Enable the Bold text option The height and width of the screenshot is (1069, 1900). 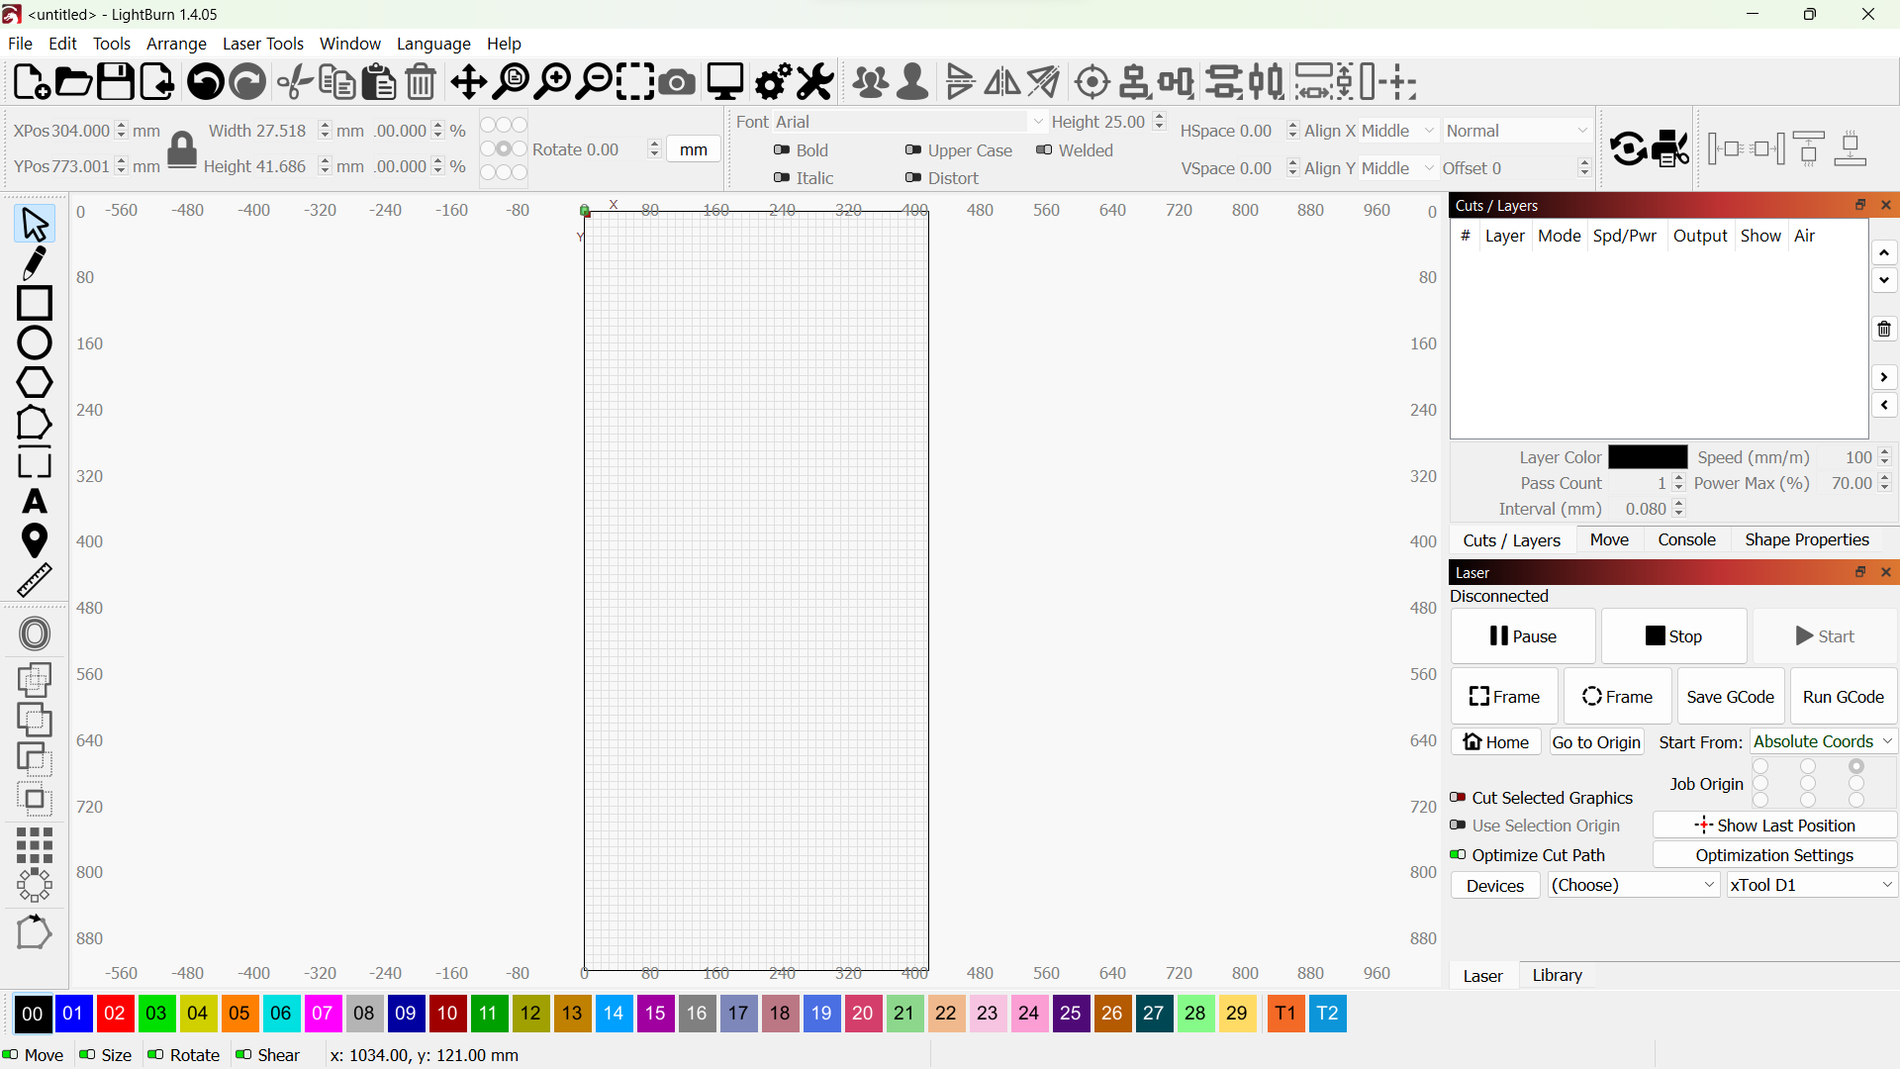[x=781, y=150]
